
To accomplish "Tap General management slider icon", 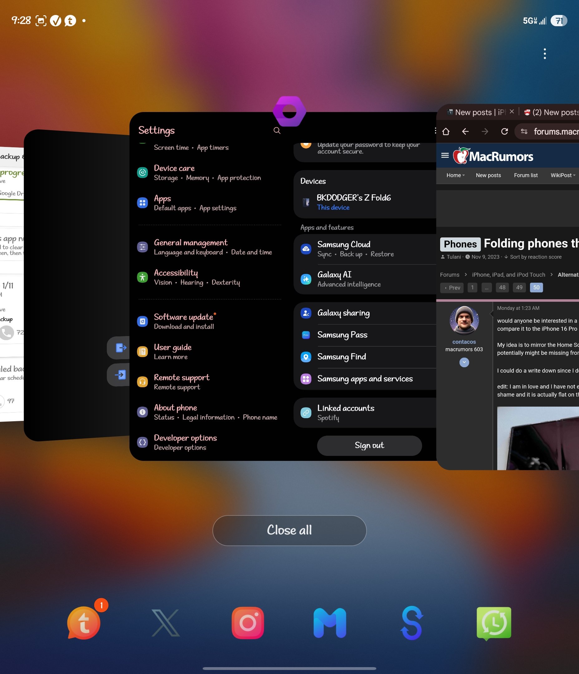I will pos(143,247).
